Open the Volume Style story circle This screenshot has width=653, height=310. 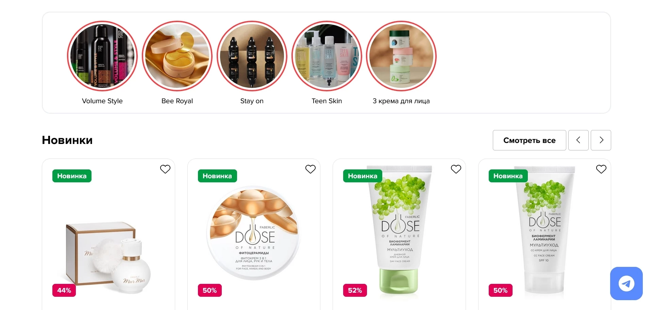(x=102, y=56)
